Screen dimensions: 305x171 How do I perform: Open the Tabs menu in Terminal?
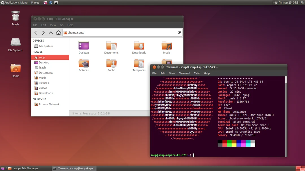click(197, 73)
